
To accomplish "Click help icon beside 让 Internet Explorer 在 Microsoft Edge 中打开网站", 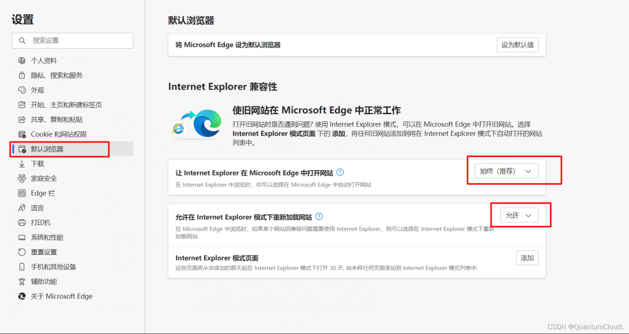I will (x=340, y=173).
